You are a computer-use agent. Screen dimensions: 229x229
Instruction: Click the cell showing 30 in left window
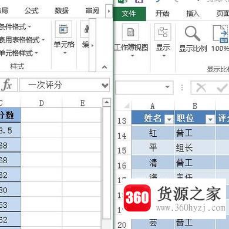point(10,190)
